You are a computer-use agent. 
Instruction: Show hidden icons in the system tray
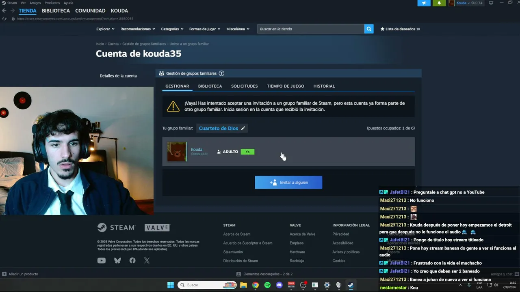[460, 285]
